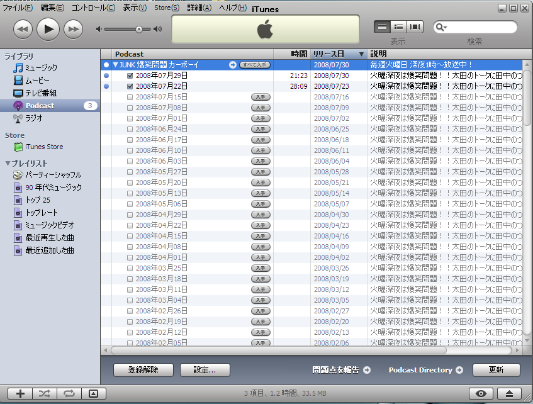Sort by Podcast column header
The width and height of the screenshot is (533, 404).
point(193,54)
